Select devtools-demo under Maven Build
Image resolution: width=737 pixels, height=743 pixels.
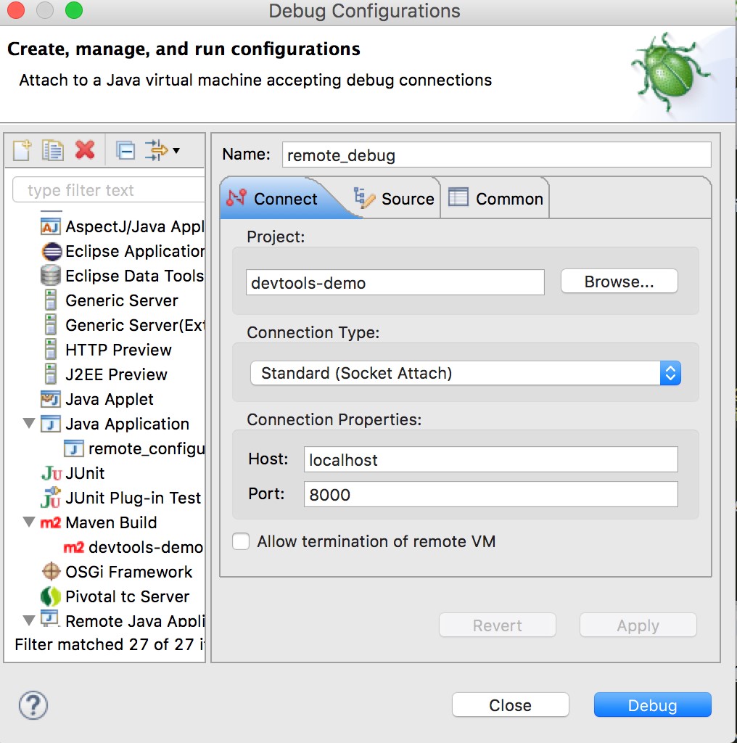click(146, 547)
